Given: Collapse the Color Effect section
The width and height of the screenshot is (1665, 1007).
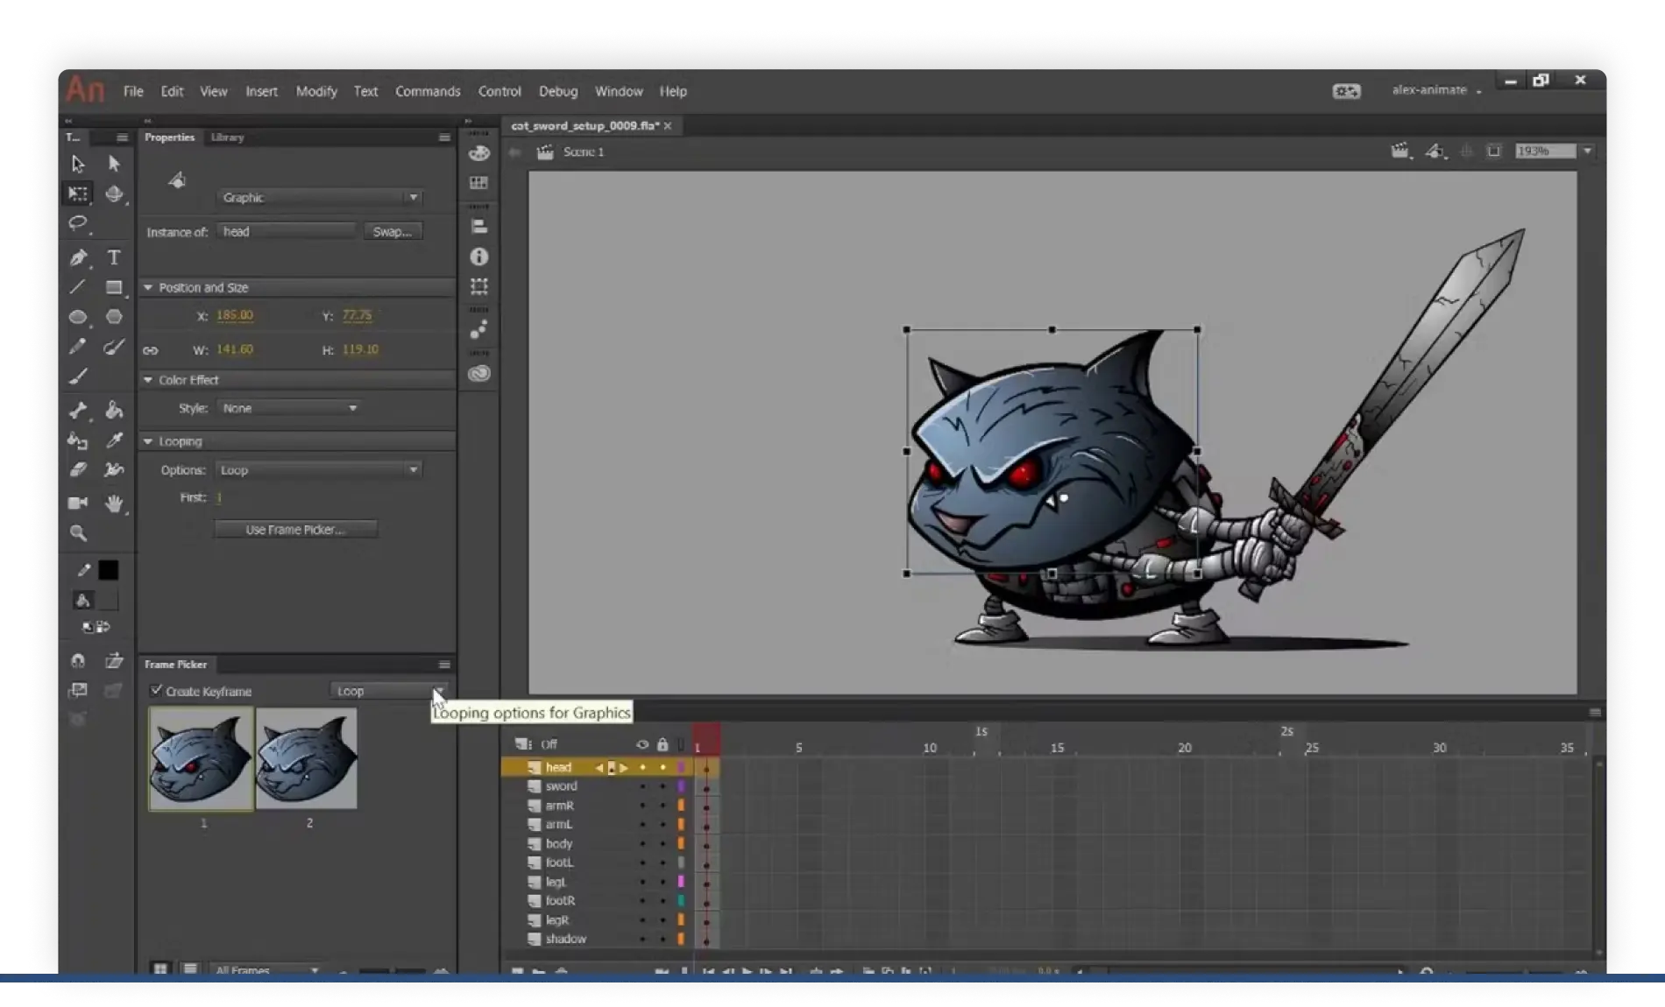Looking at the screenshot, I should 148,380.
